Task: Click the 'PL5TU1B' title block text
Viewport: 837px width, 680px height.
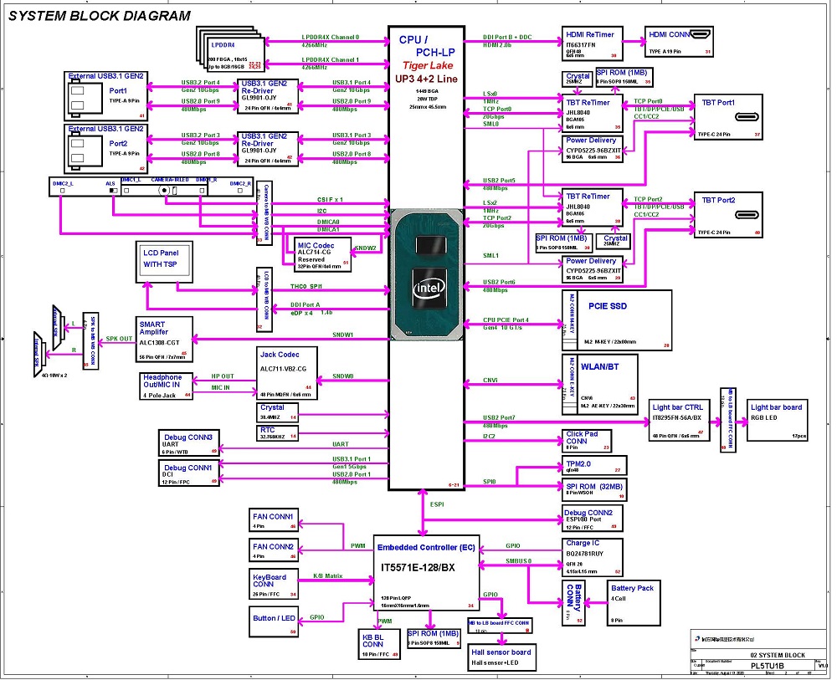Action: click(767, 666)
